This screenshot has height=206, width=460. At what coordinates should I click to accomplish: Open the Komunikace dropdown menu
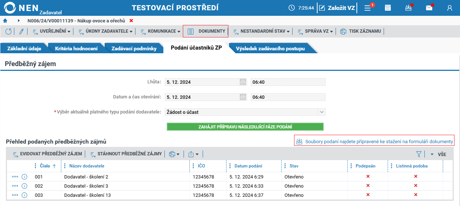[160, 31]
